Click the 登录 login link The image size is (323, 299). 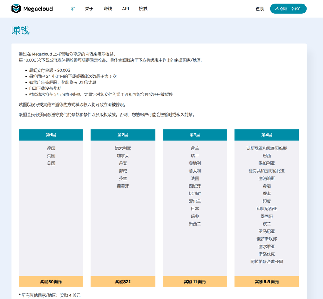(x=260, y=9)
